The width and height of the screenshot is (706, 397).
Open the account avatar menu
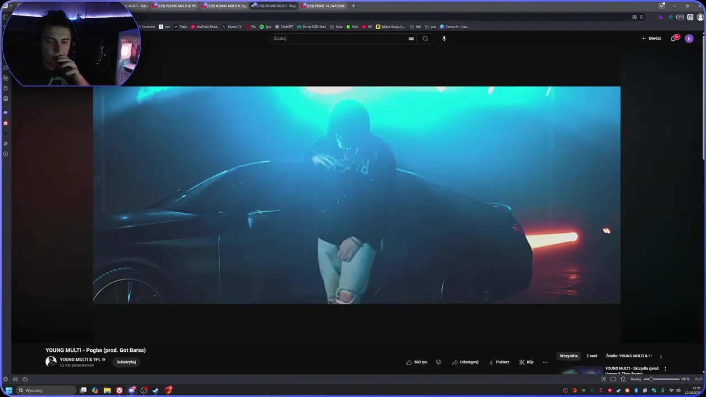pyautogui.click(x=689, y=39)
